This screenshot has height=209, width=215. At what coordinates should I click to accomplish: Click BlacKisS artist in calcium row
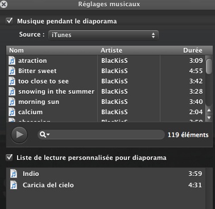(x=114, y=112)
